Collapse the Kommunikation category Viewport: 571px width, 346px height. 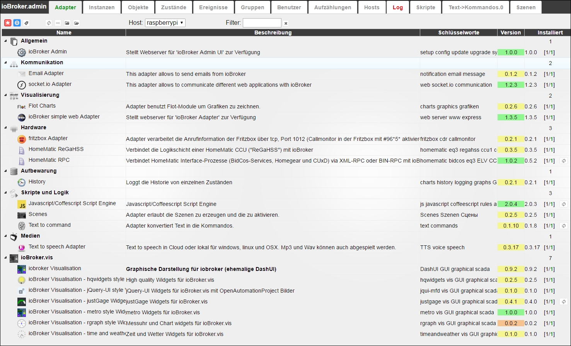pos(5,62)
